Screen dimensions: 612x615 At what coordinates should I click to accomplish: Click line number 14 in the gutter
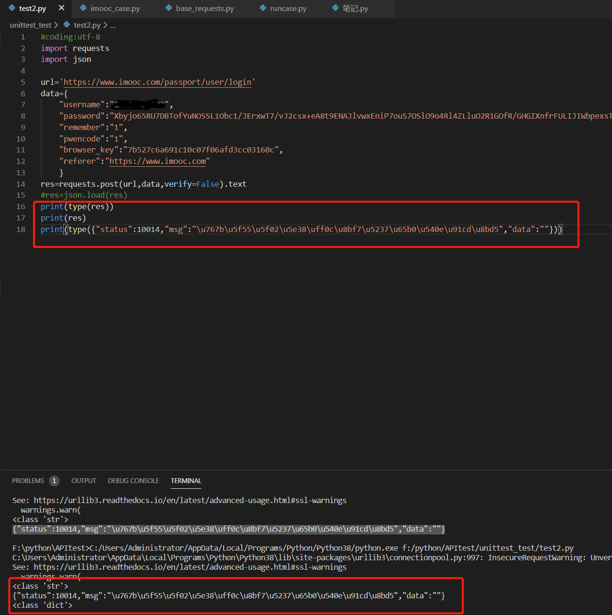pyautogui.click(x=21, y=184)
